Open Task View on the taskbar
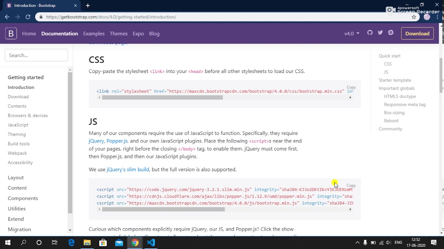The image size is (444, 249). (54, 243)
